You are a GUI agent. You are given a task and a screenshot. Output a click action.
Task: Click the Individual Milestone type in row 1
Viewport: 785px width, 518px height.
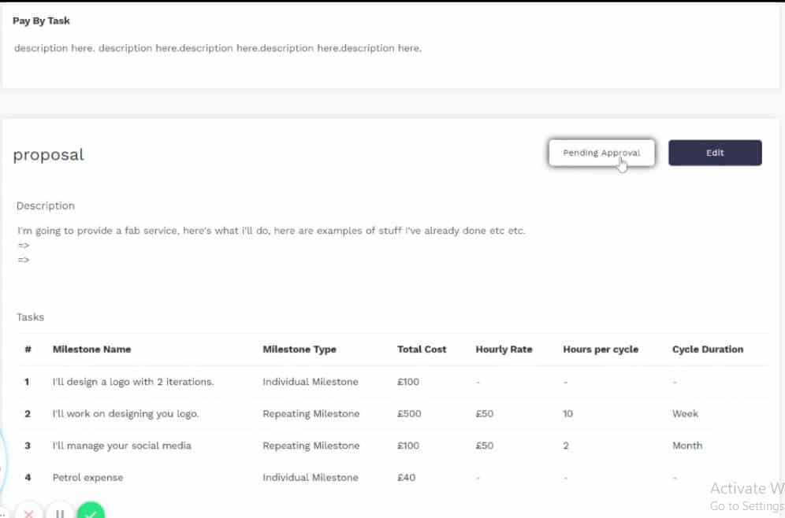[x=311, y=382]
